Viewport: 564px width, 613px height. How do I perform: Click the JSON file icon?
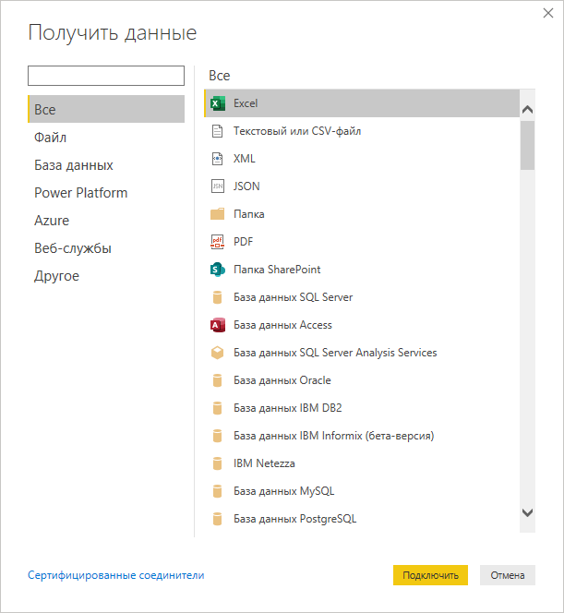[x=217, y=186]
